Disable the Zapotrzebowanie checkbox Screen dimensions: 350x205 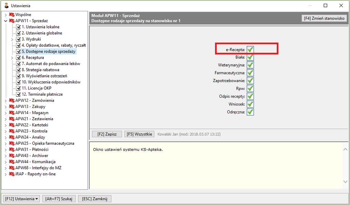pyautogui.click(x=250, y=81)
